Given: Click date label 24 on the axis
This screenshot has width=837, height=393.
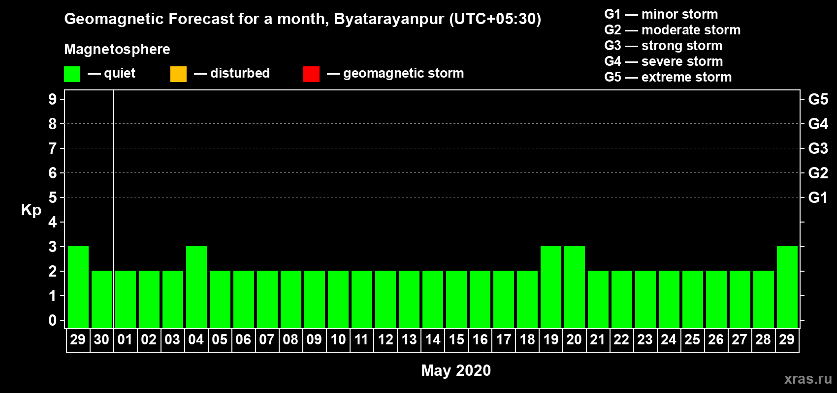Looking at the screenshot, I should coord(669,340).
